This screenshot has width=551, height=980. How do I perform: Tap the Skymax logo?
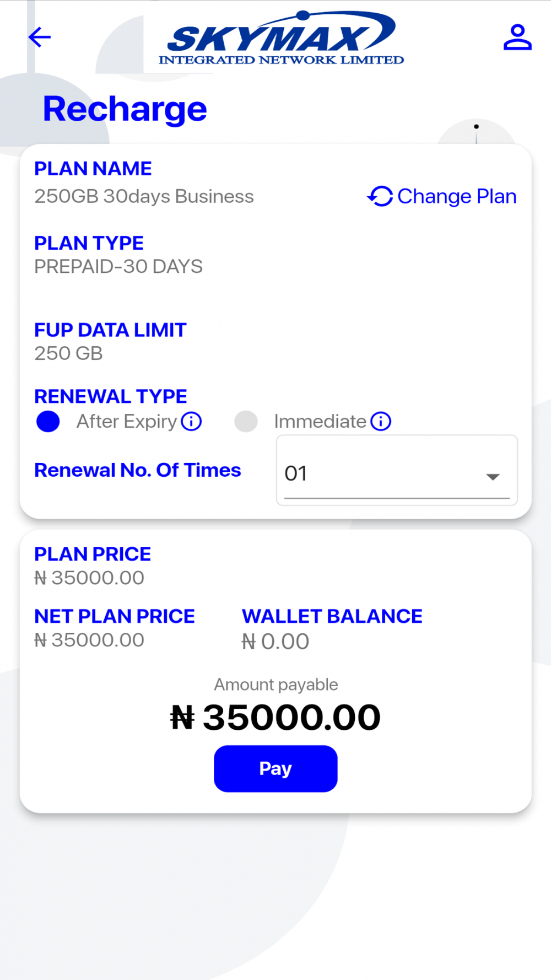(281, 39)
